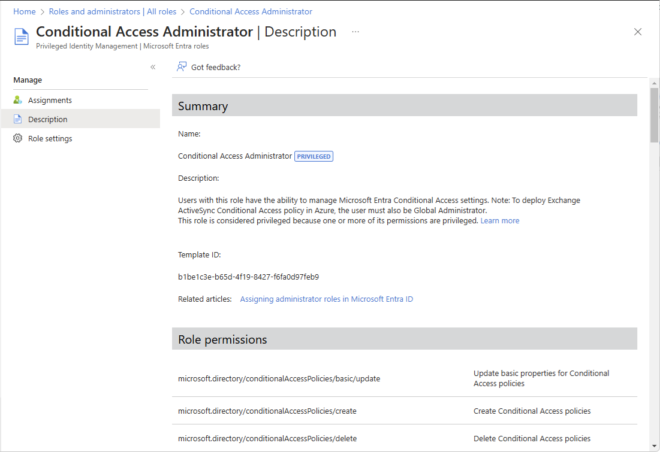
Task: Click the Assignments people icon
Action: point(18,100)
